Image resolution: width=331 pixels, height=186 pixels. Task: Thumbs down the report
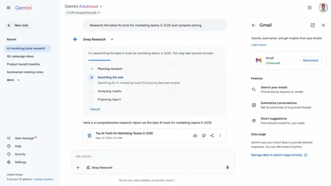coord(204,136)
